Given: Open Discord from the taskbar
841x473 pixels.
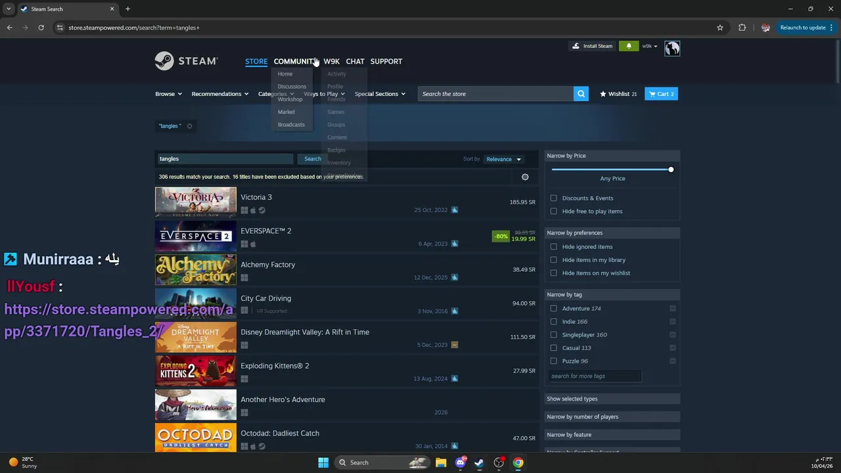Looking at the screenshot, I should [461, 462].
